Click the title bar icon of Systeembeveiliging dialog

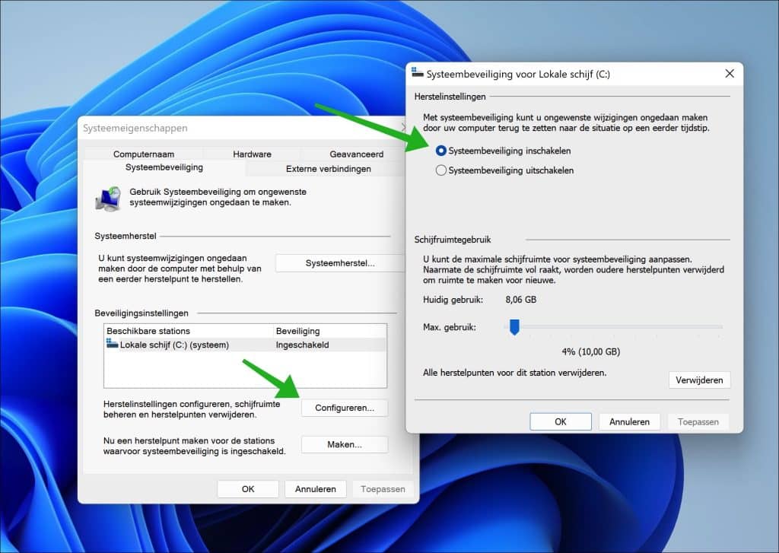coord(418,74)
